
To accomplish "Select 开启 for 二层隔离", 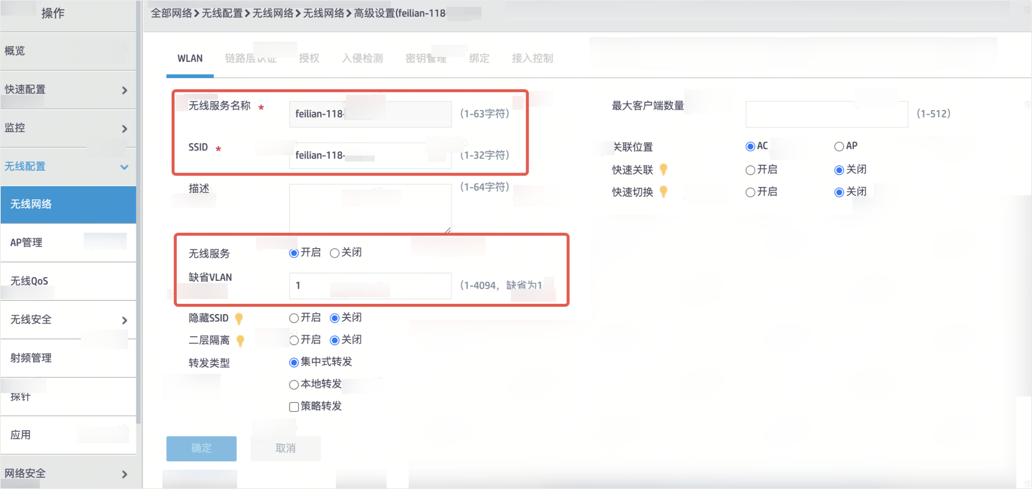I will 294,340.
